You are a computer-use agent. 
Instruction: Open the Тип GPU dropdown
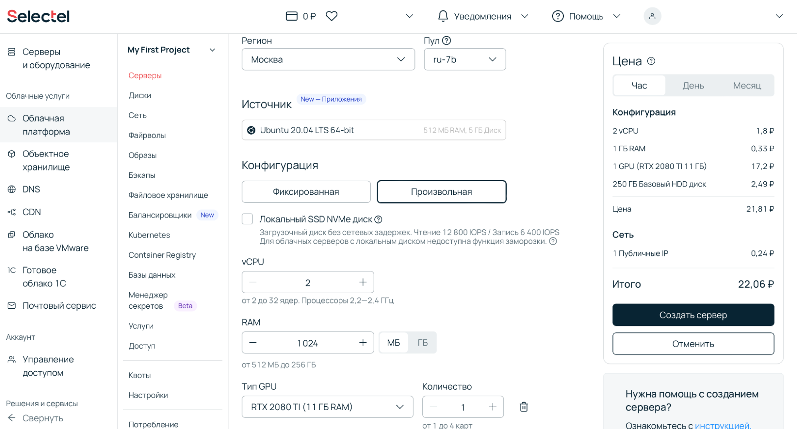[327, 407]
